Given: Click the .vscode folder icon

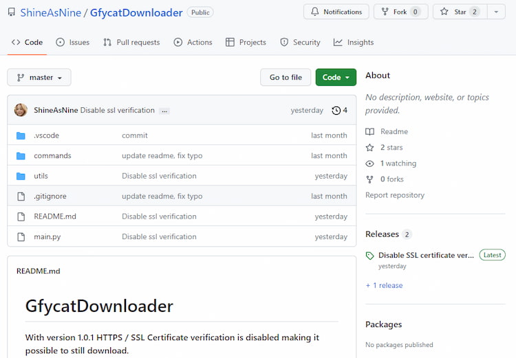Looking at the screenshot, I should point(21,135).
